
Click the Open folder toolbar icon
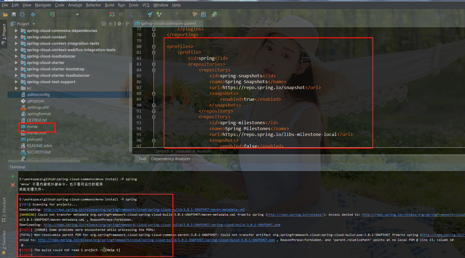pos(5,14)
